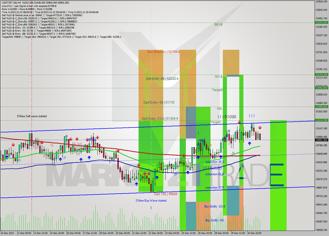Click the current price 50901.000 tag

click(321, 140)
